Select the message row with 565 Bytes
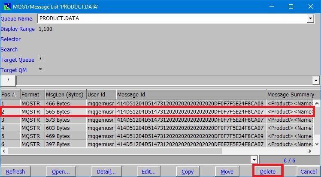Viewport: 321px width, 177px height. coord(157,111)
